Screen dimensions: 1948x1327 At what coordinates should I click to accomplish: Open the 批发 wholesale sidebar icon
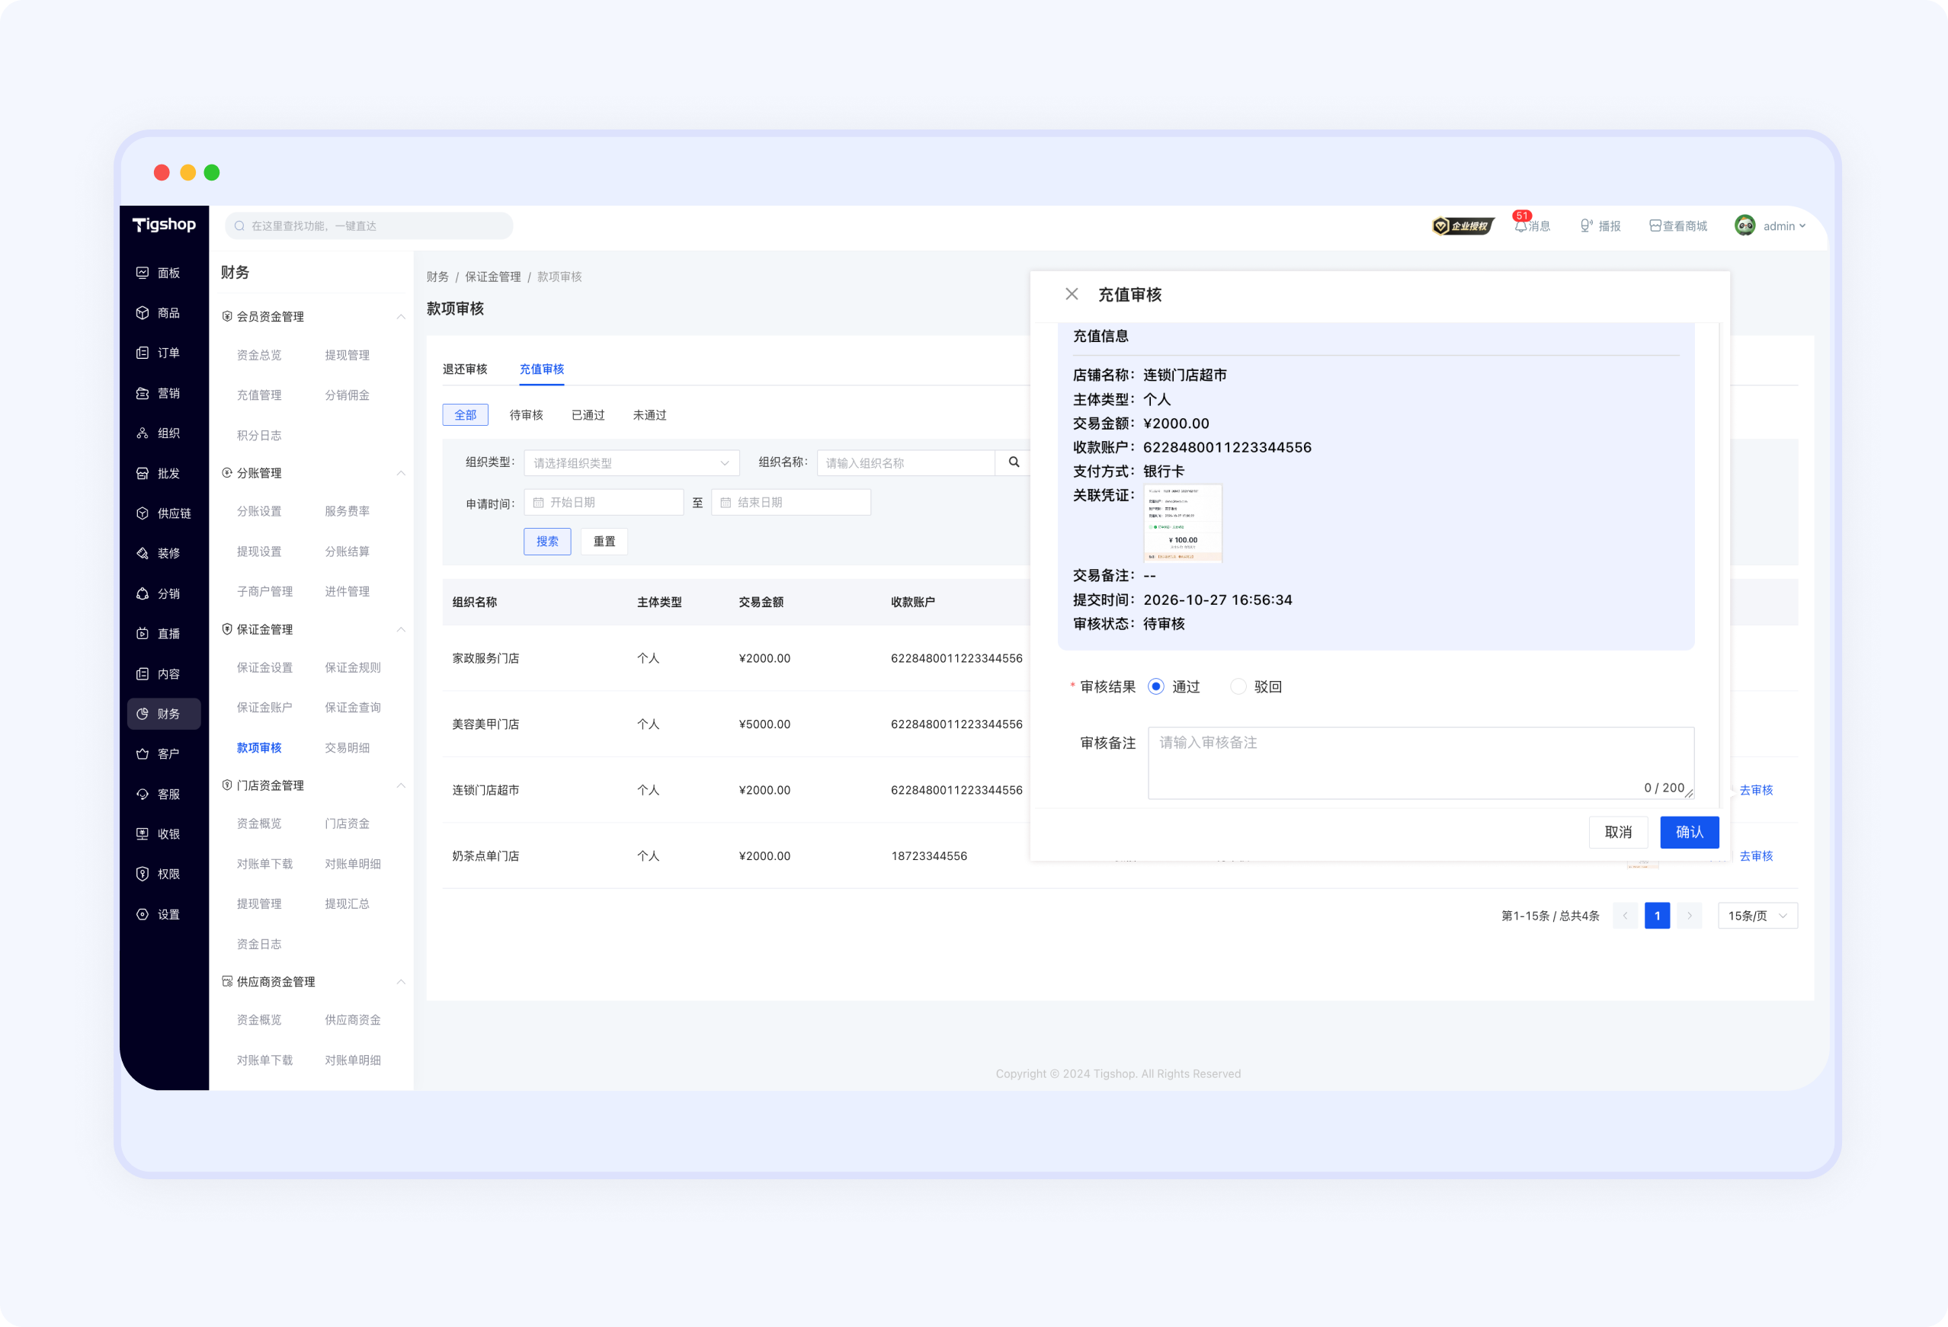pyautogui.click(x=143, y=473)
